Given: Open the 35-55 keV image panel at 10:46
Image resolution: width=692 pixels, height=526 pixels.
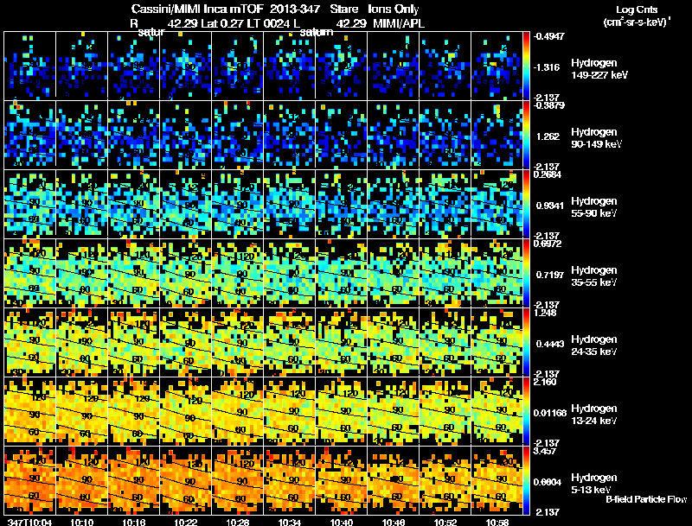Looking at the screenshot, I should (x=394, y=273).
